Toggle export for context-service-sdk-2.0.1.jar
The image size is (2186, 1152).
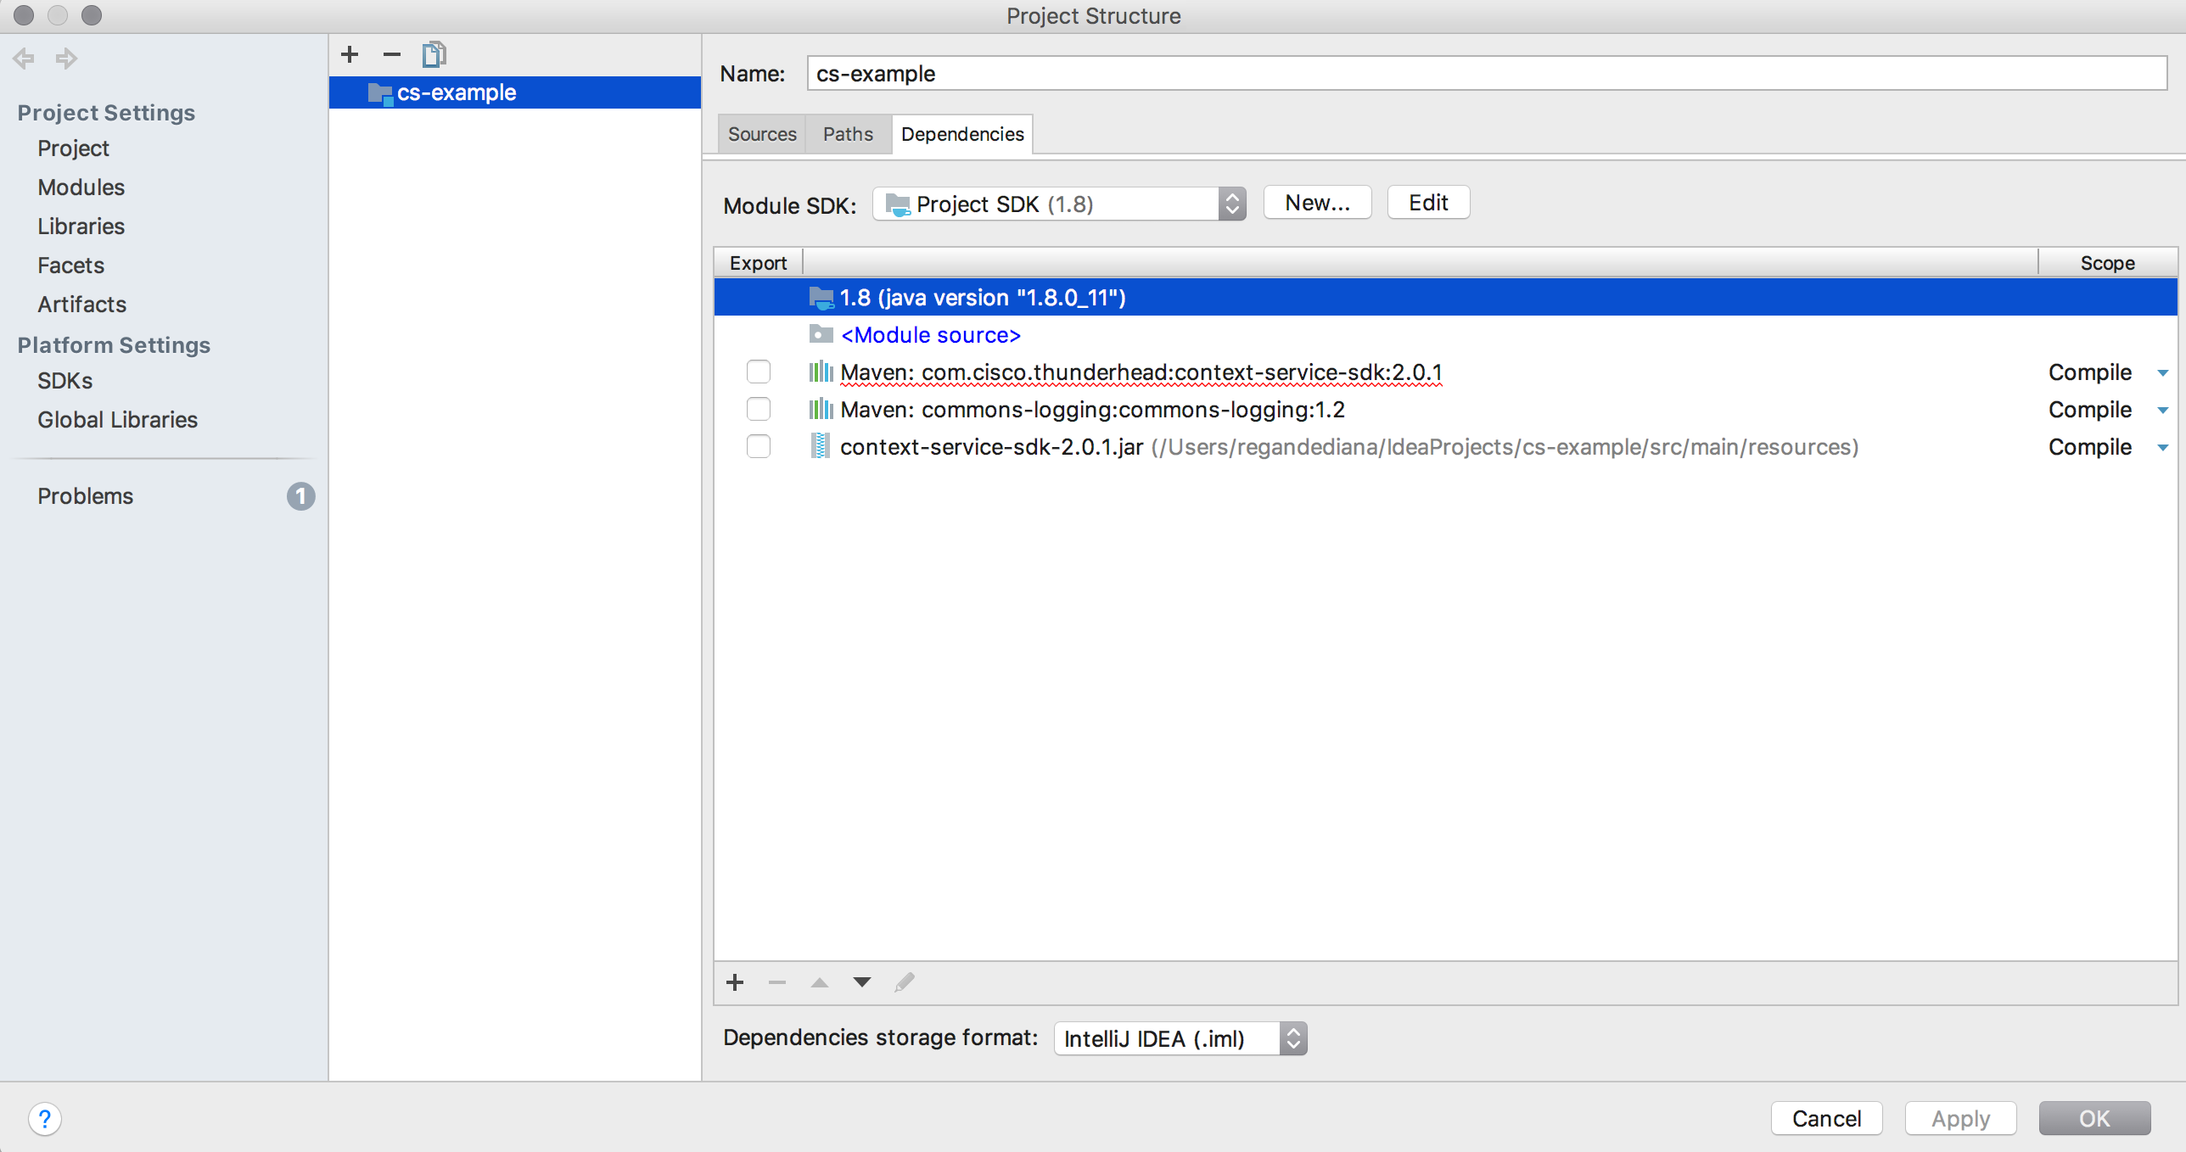pos(759,446)
